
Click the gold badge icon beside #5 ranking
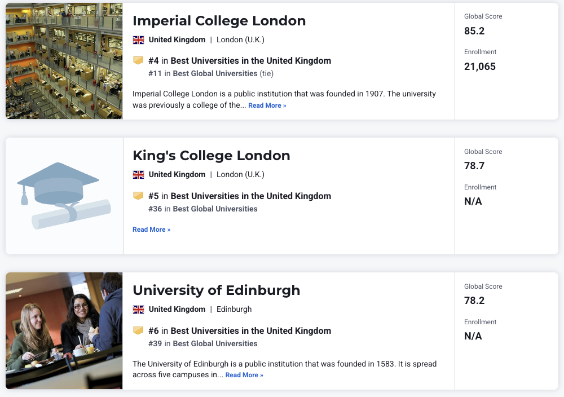(x=138, y=196)
